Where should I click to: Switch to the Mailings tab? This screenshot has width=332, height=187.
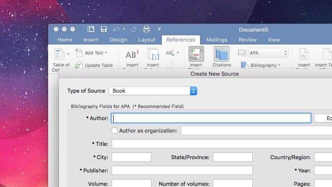(x=217, y=40)
